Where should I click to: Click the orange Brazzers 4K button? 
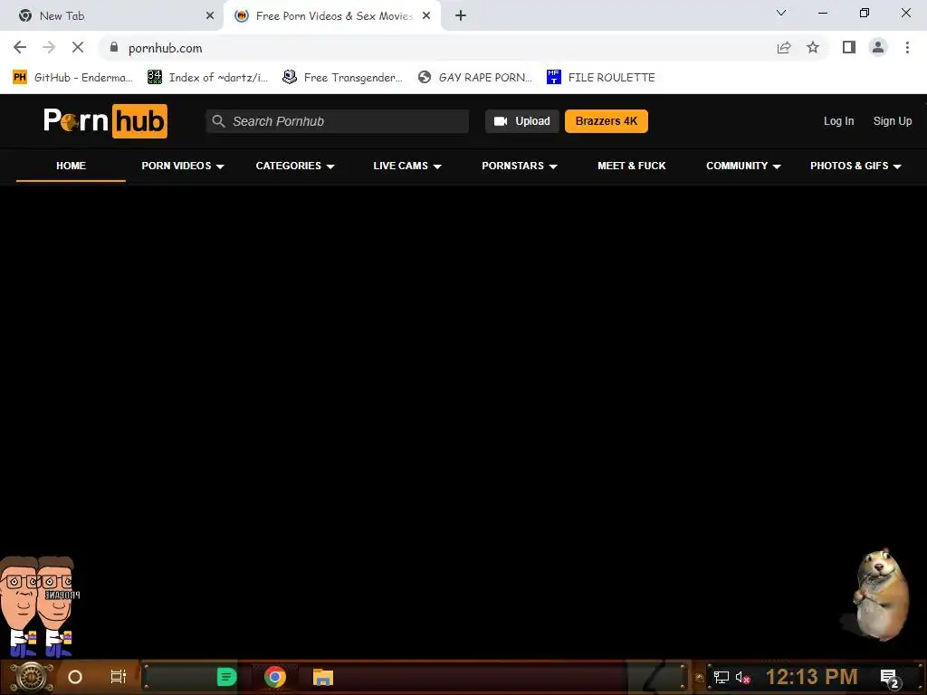click(606, 121)
